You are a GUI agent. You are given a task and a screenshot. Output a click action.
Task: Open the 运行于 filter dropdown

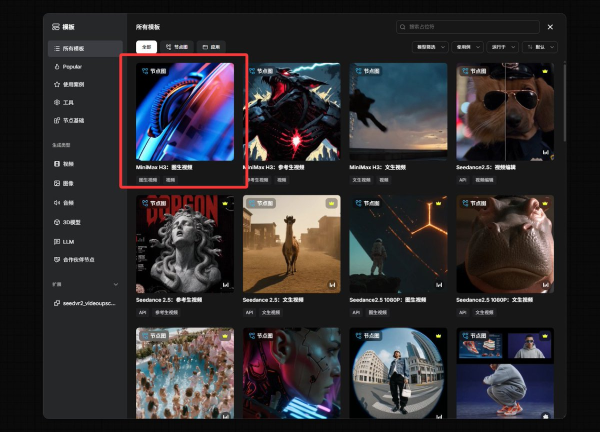coord(502,47)
